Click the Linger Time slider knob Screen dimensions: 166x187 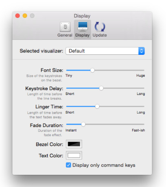pyautogui.click(x=97, y=107)
